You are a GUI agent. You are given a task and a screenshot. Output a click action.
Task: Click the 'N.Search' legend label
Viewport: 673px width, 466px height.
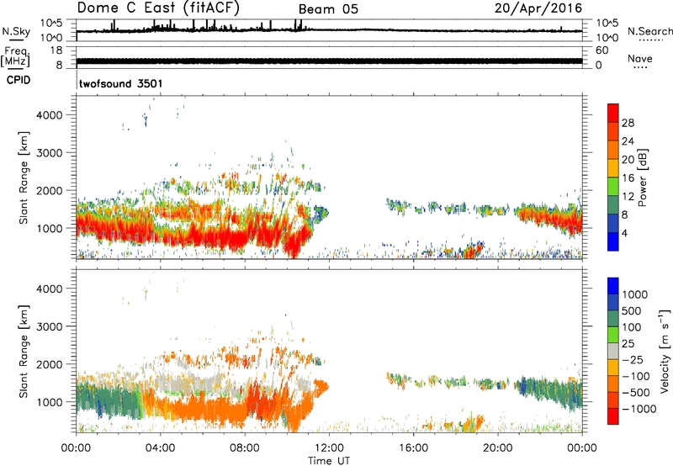point(649,31)
